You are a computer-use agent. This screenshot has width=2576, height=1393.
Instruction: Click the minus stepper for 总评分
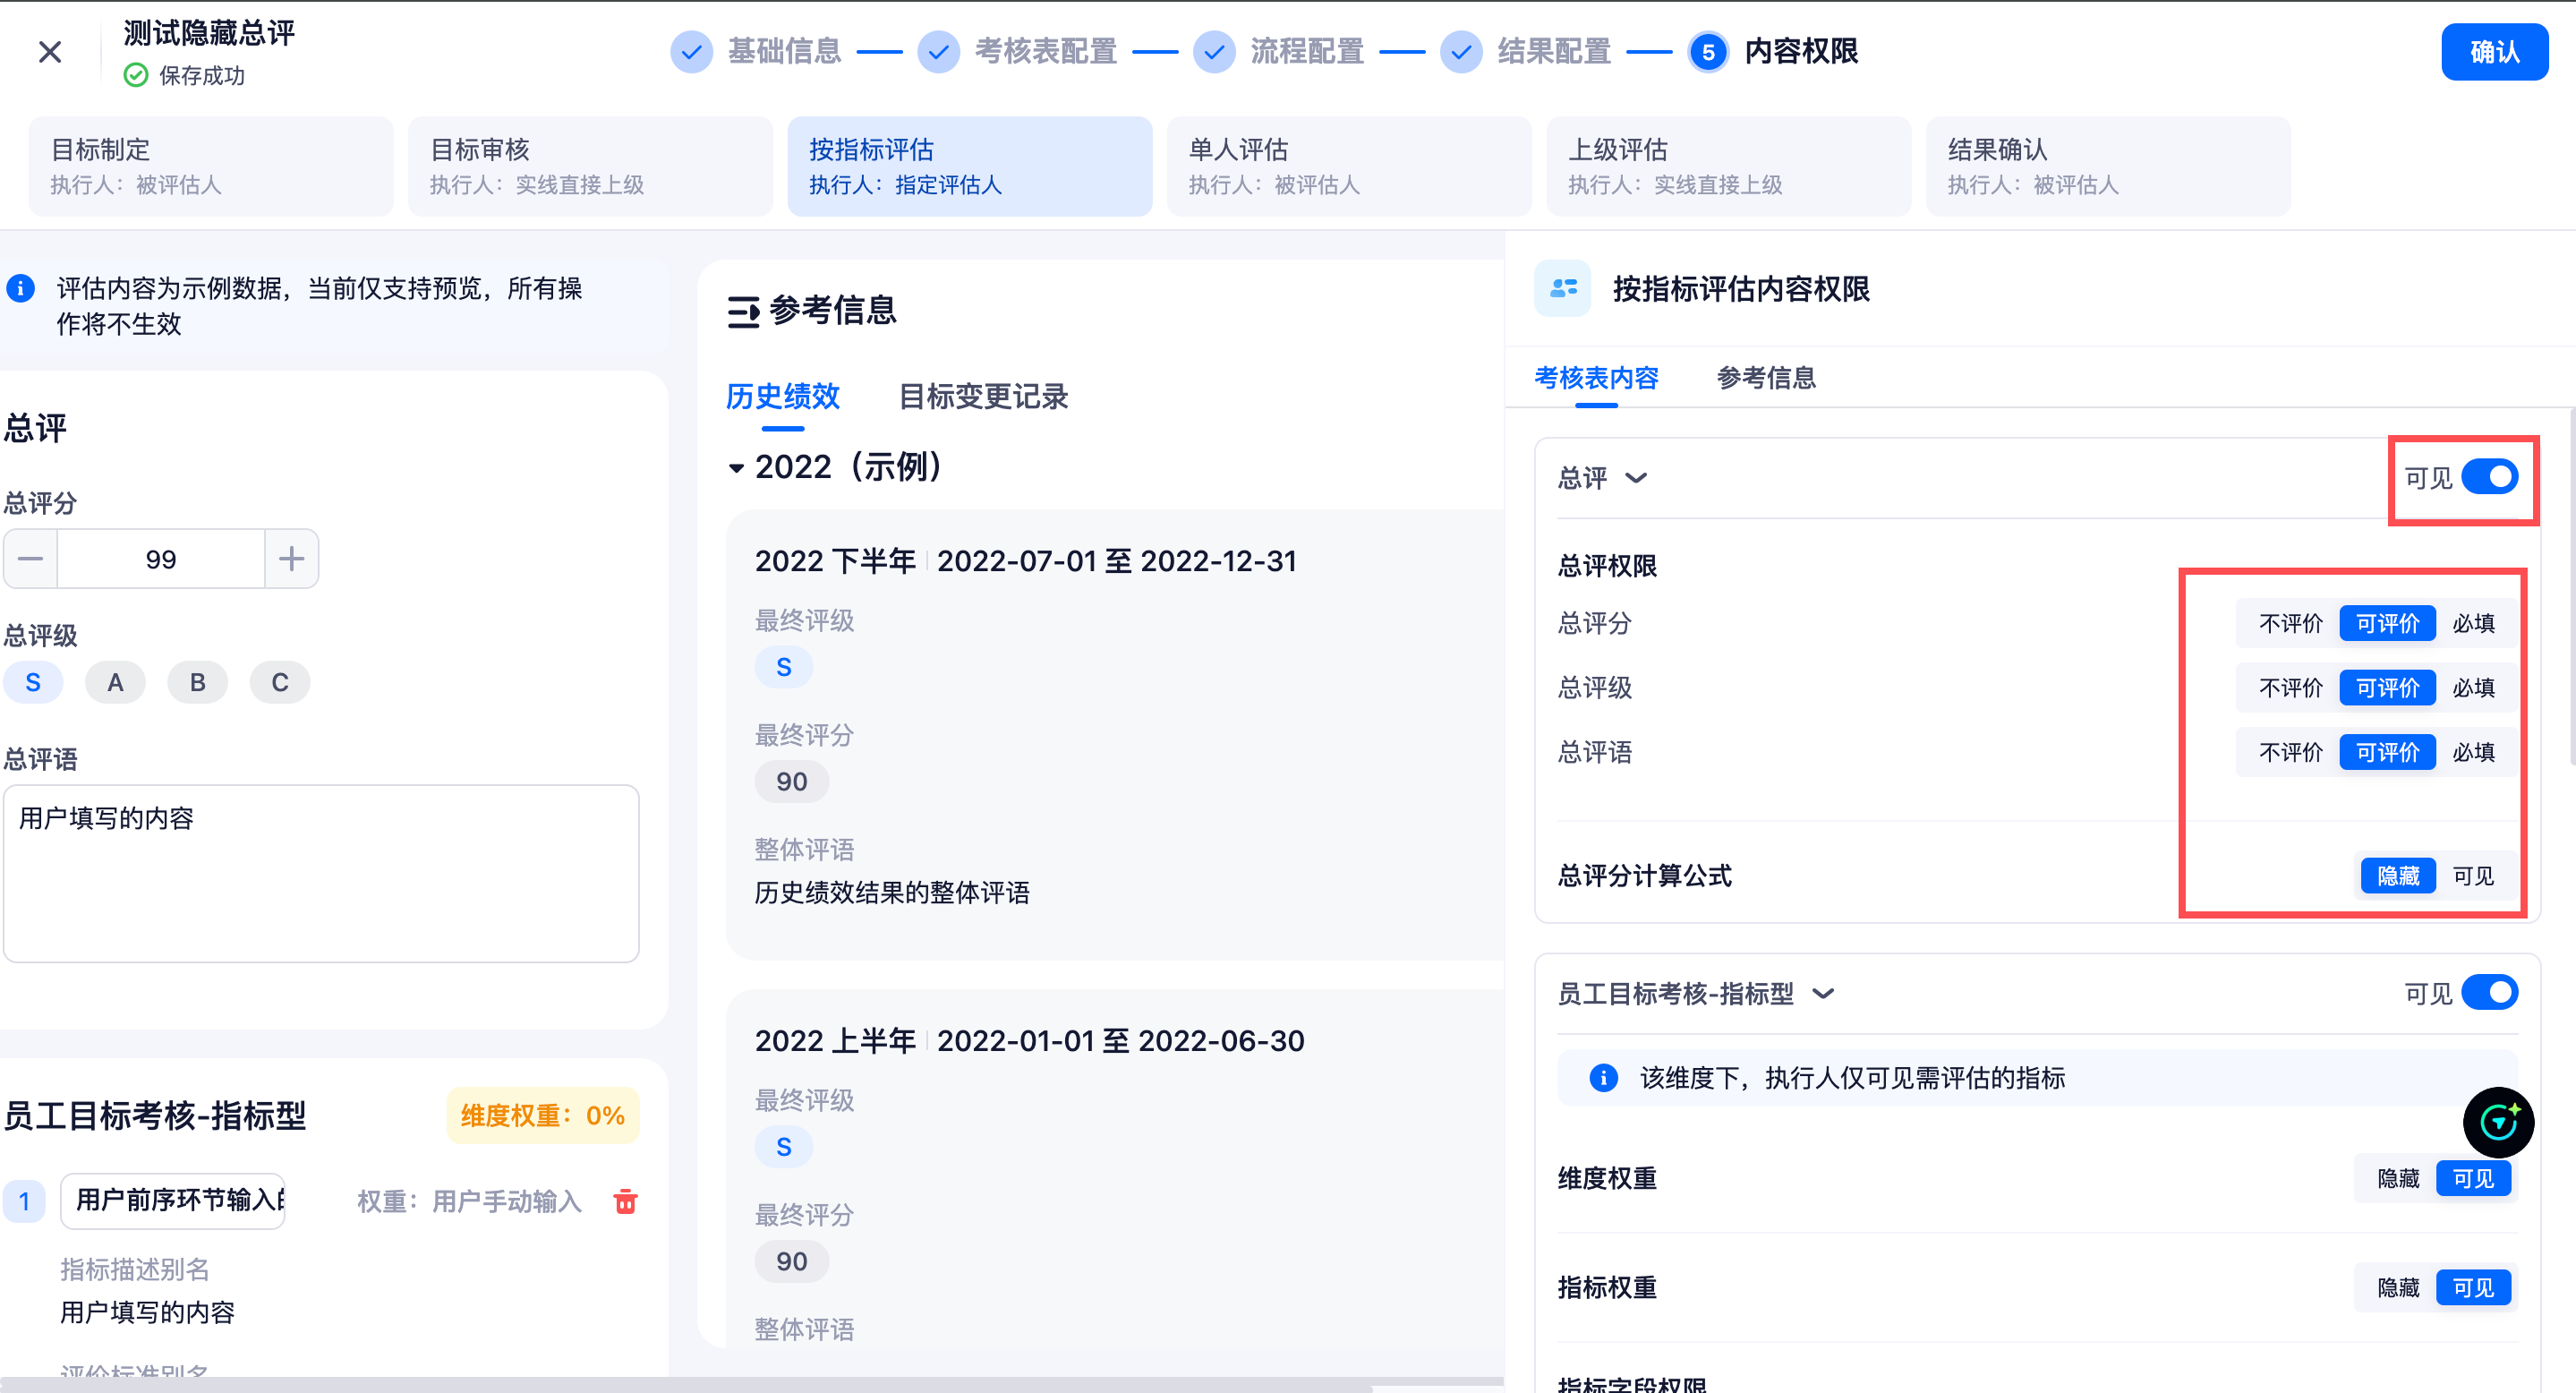(31, 559)
